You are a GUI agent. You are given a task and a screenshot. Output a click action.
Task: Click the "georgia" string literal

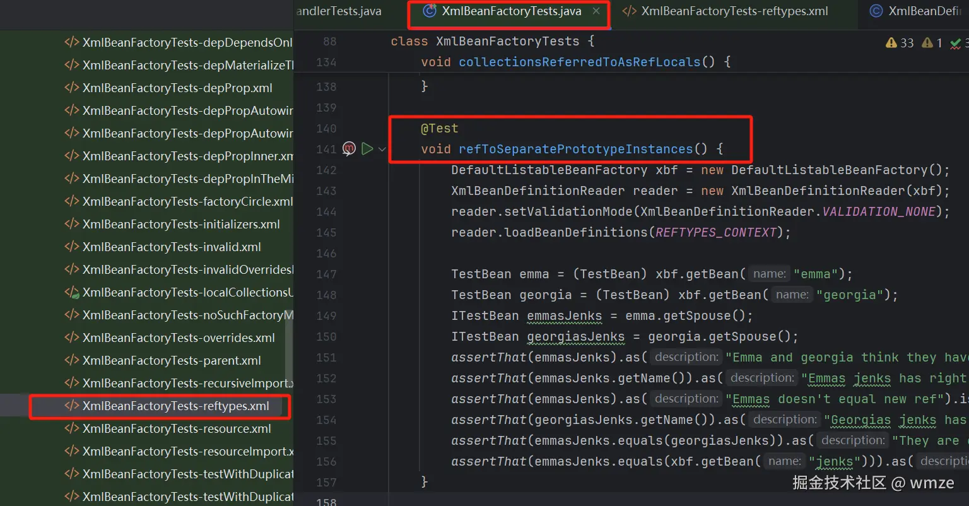coord(851,295)
